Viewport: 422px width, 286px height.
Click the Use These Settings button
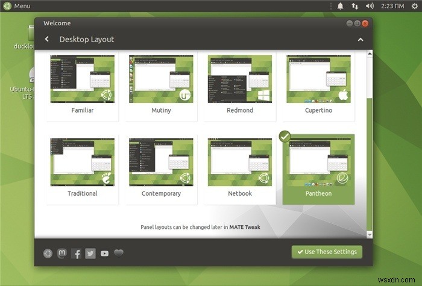pyautogui.click(x=327, y=252)
